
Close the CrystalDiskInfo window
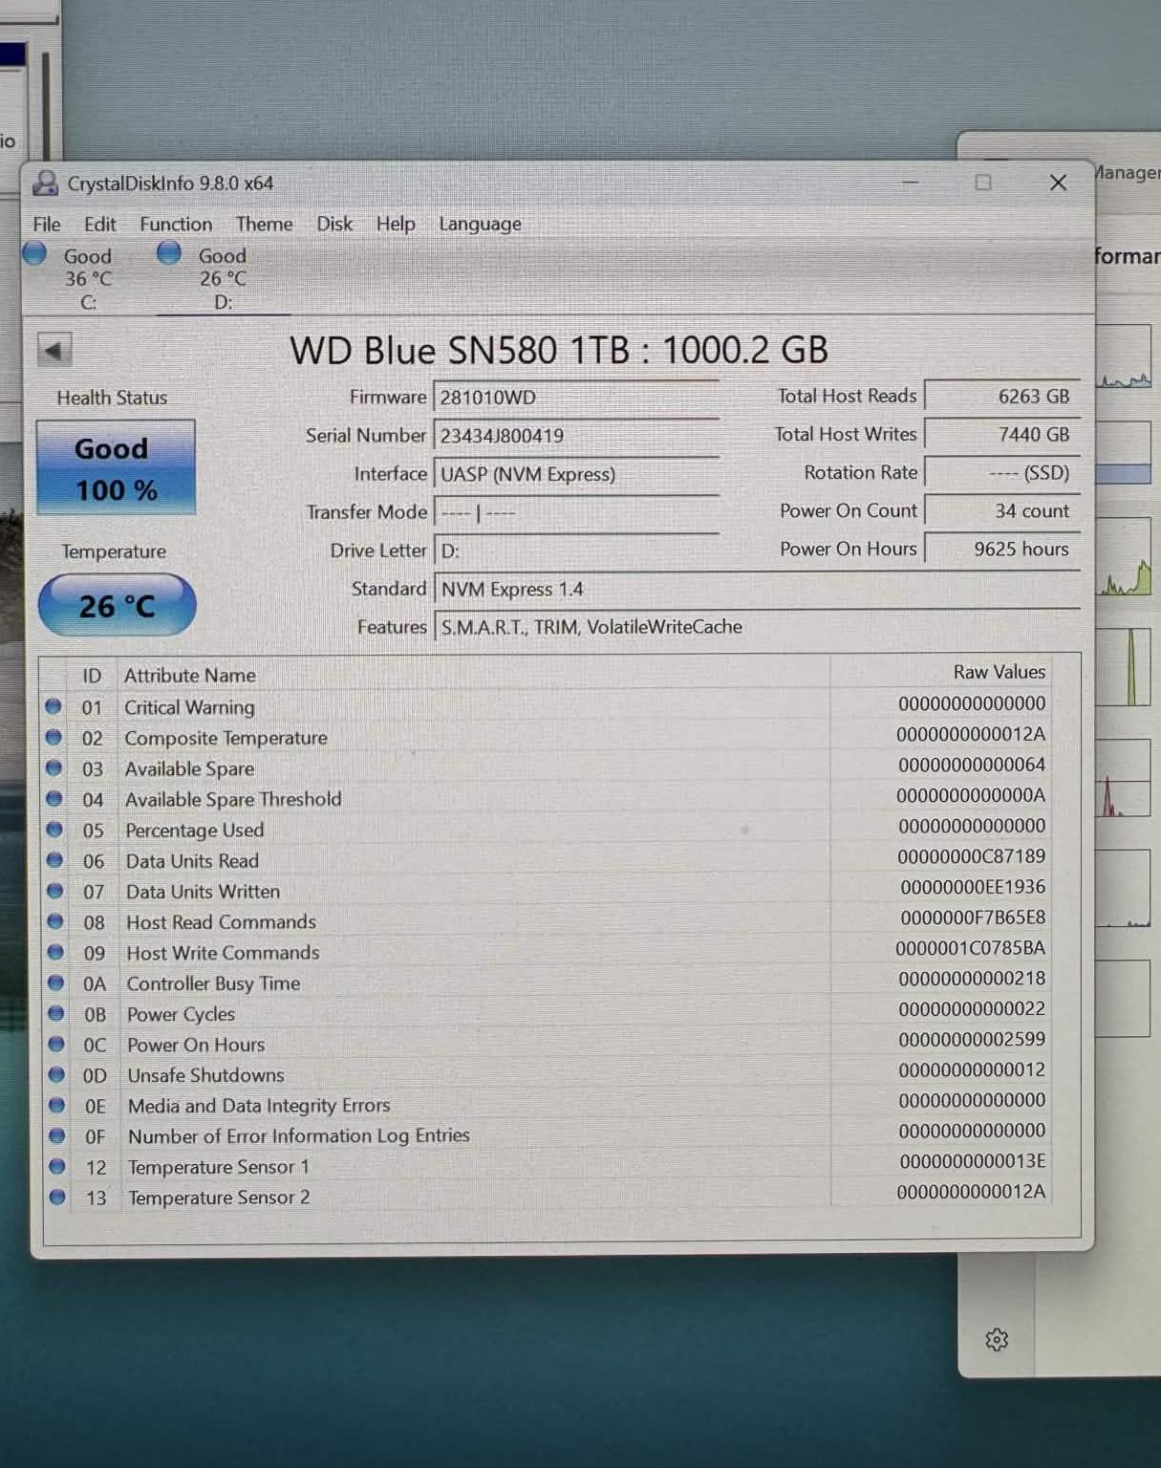click(x=1058, y=183)
